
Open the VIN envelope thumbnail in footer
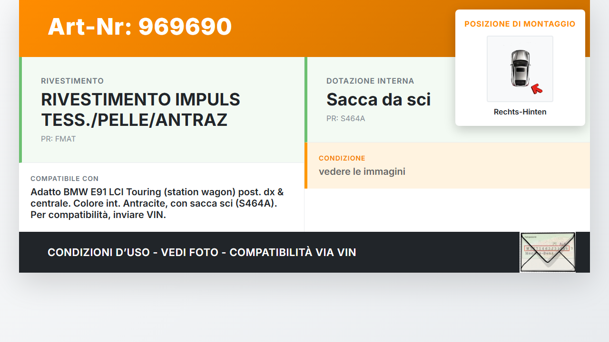[x=548, y=252]
